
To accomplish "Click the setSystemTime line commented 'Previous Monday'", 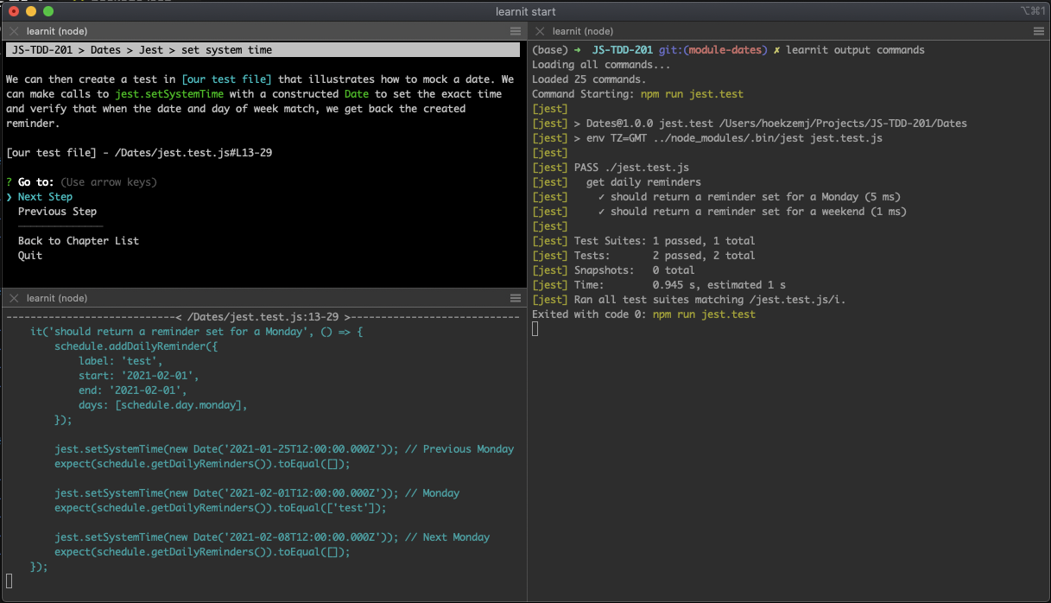I will click(284, 449).
